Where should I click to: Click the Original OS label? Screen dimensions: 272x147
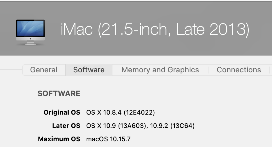pos(62,112)
